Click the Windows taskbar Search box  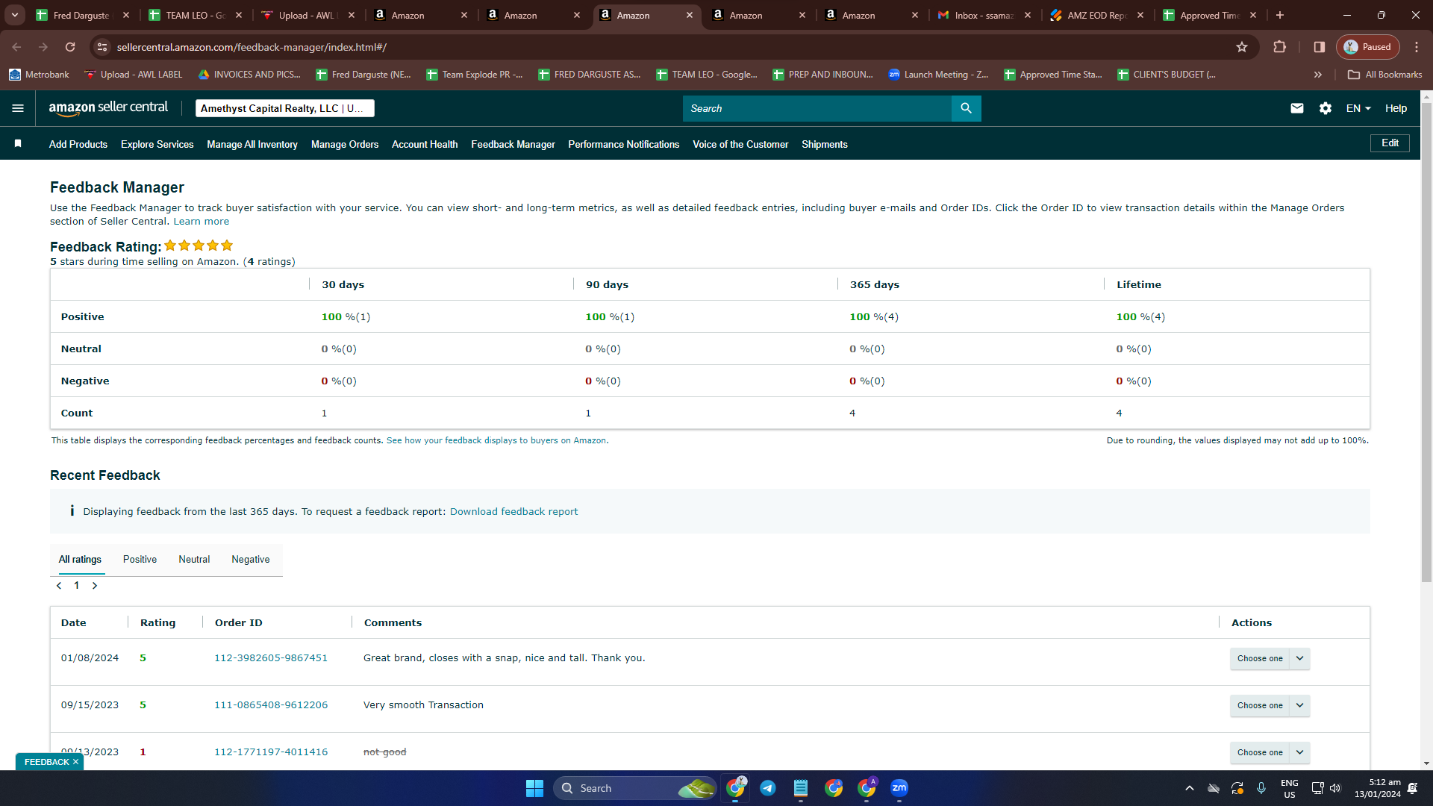click(x=634, y=788)
